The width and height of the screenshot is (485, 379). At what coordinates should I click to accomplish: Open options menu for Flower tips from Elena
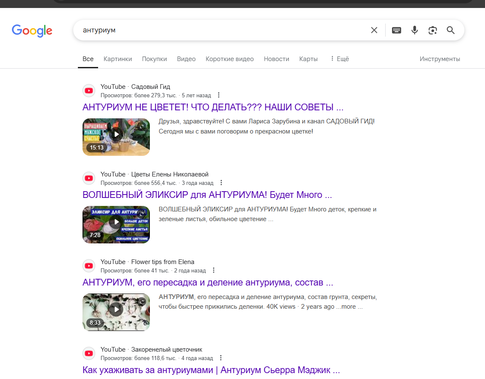[213, 270]
